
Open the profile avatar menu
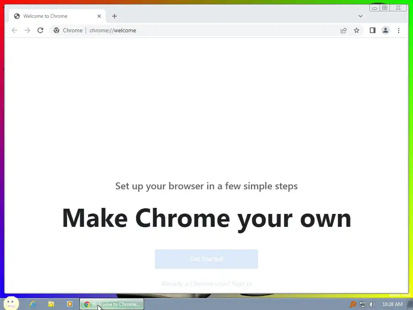coord(385,30)
